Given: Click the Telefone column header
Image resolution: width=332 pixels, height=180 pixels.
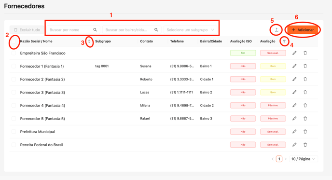Looking at the screenshot, I should tap(177, 42).
